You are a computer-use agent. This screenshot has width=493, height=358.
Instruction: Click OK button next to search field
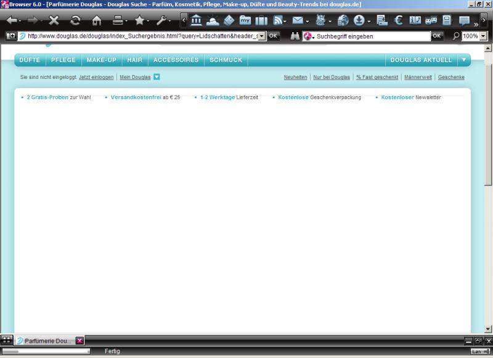click(x=437, y=36)
